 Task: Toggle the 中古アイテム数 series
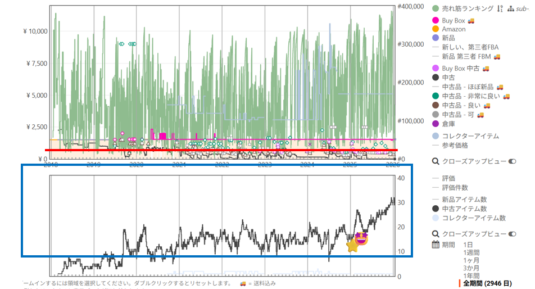click(x=464, y=209)
